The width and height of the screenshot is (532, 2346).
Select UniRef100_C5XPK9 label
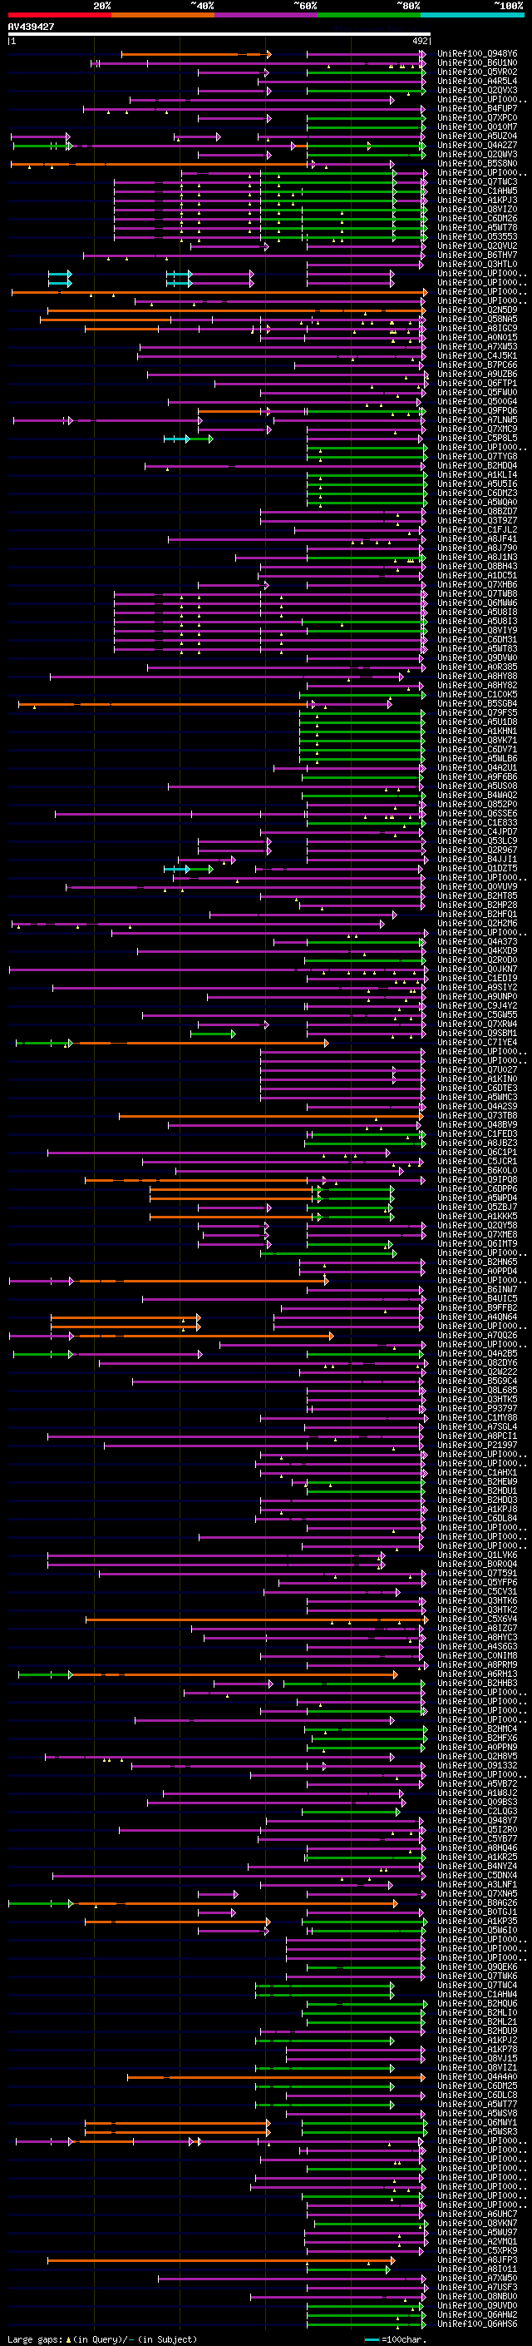[x=477, y=2250]
